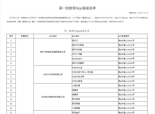Select the 新东方教育科技集团有限公司 company cell
155x114 pixels.
coord(53,52)
